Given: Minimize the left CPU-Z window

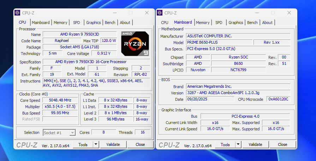Looking at the screenshot, I should (115, 13).
